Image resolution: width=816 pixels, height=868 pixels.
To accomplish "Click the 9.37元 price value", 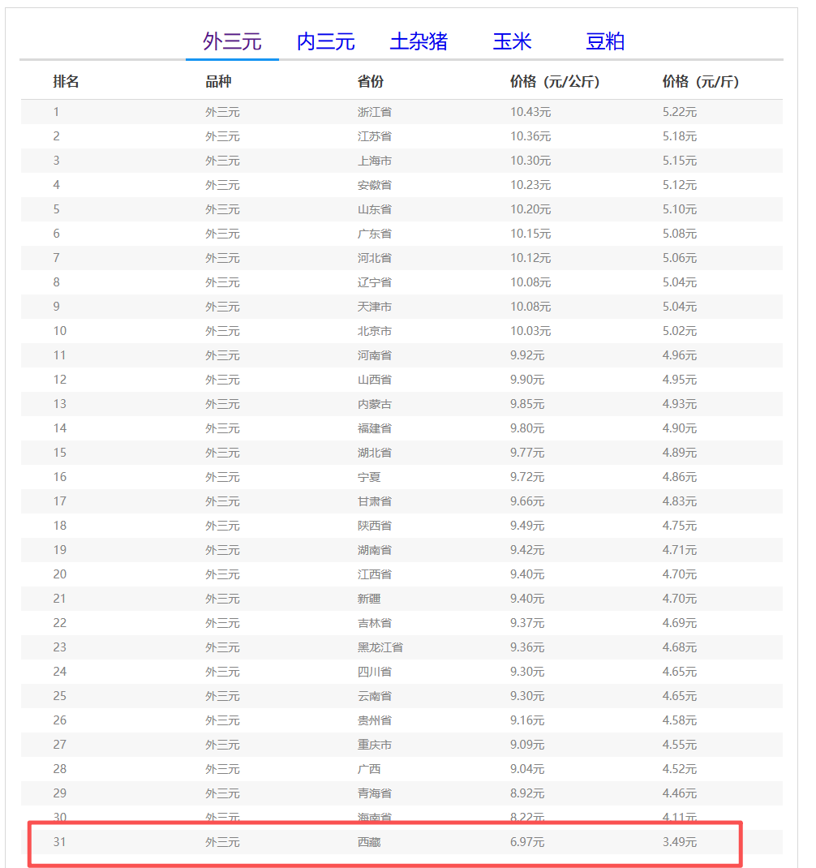I will pyautogui.click(x=527, y=623).
